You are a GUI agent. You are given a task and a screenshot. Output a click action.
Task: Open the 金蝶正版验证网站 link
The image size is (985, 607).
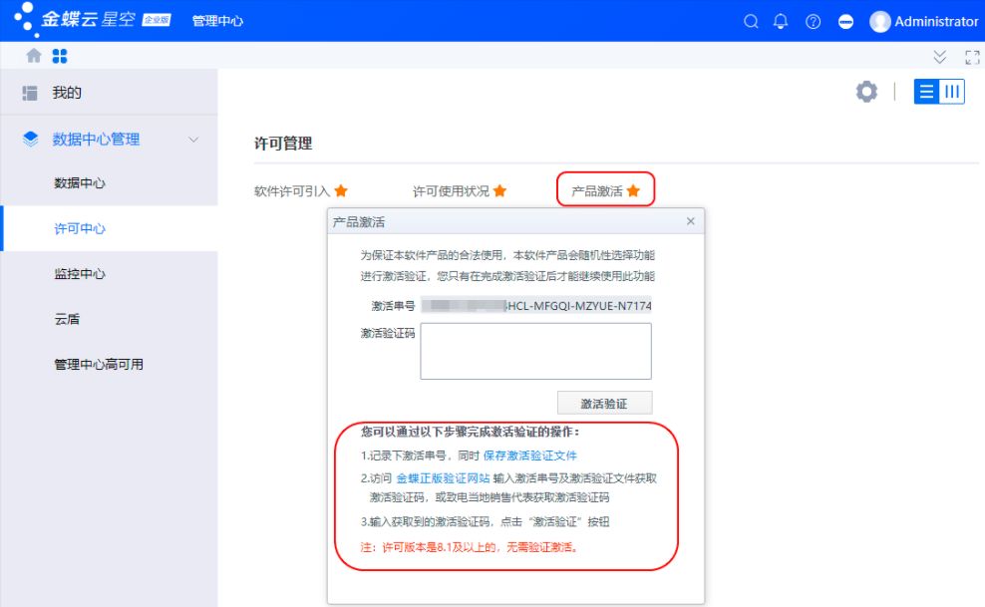point(443,477)
